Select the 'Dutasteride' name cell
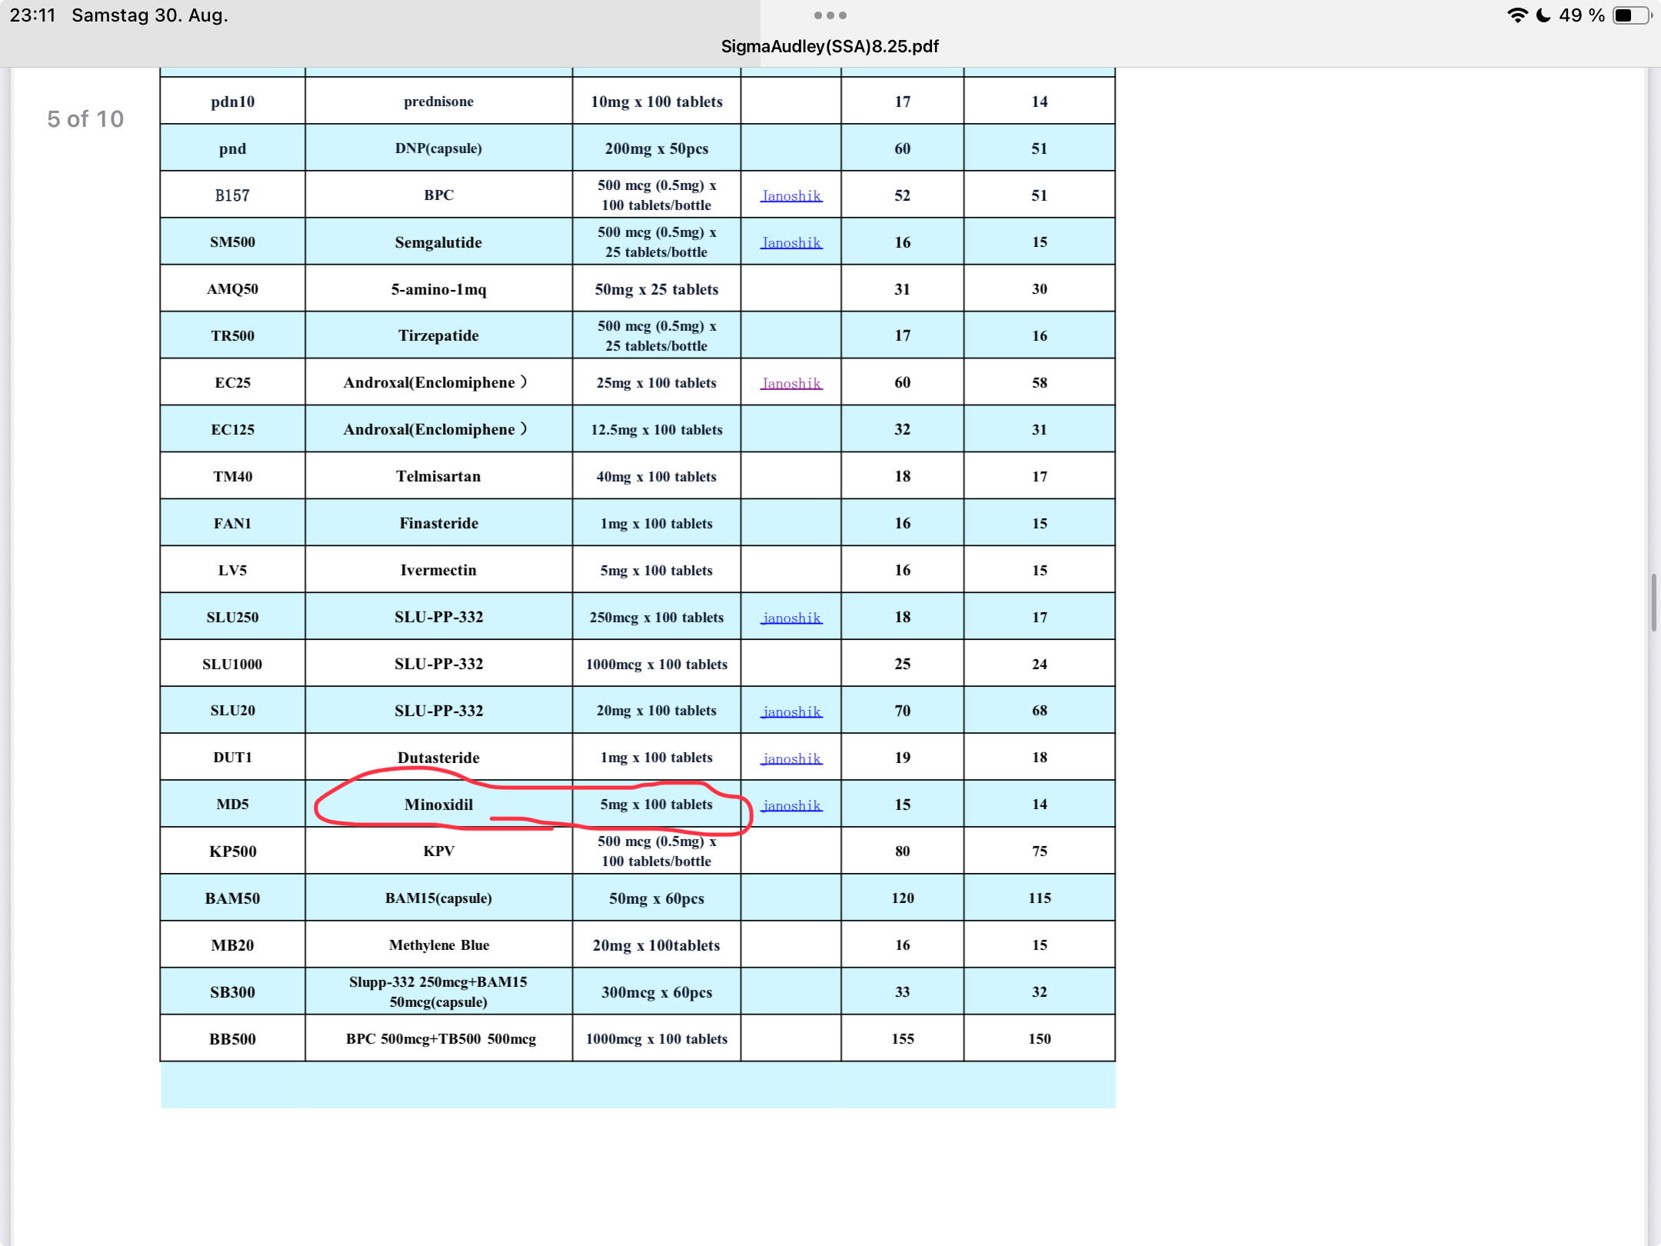1661x1246 pixels. (438, 758)
